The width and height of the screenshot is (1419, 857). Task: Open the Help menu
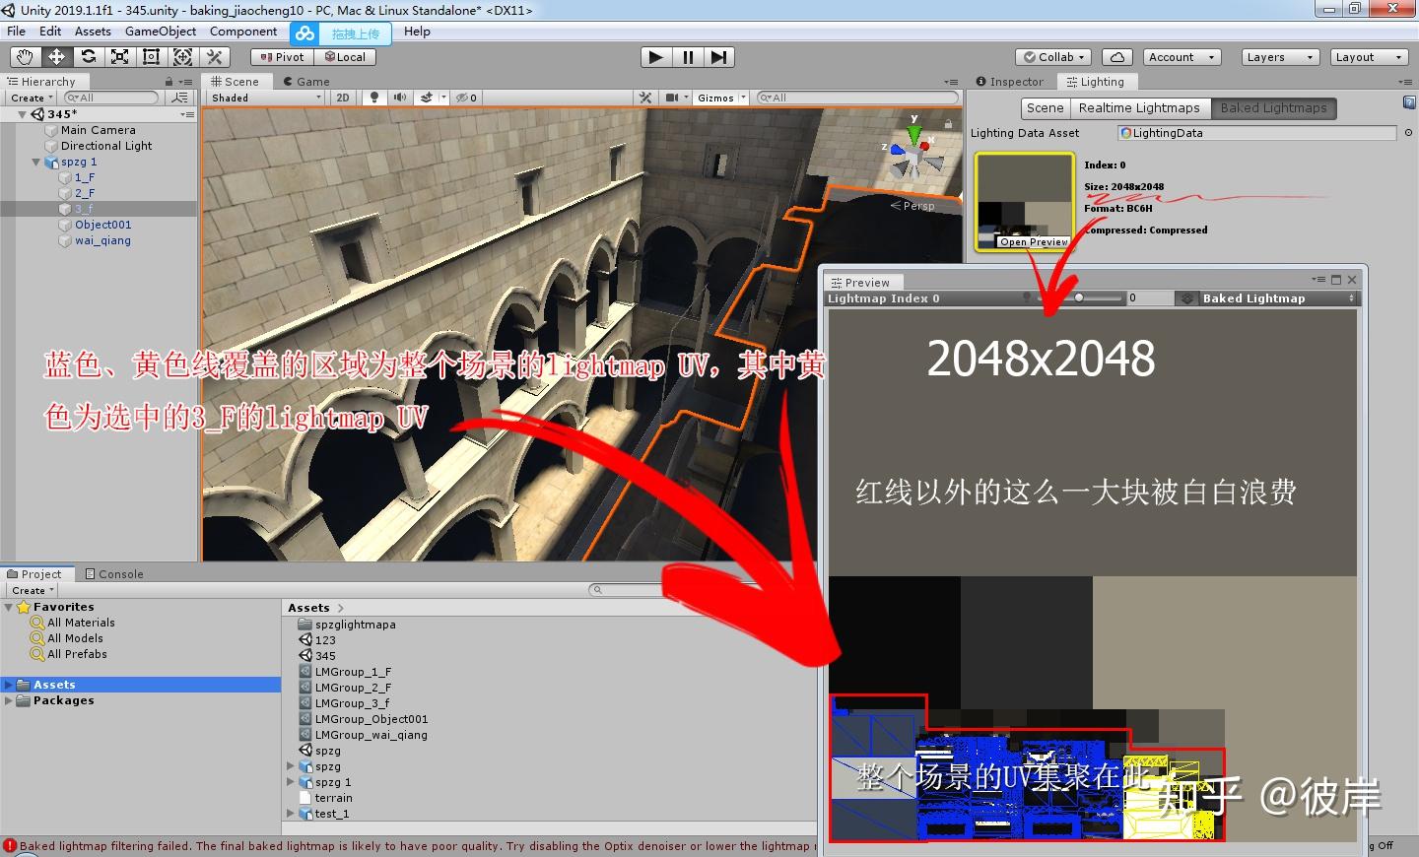point(417,32)
